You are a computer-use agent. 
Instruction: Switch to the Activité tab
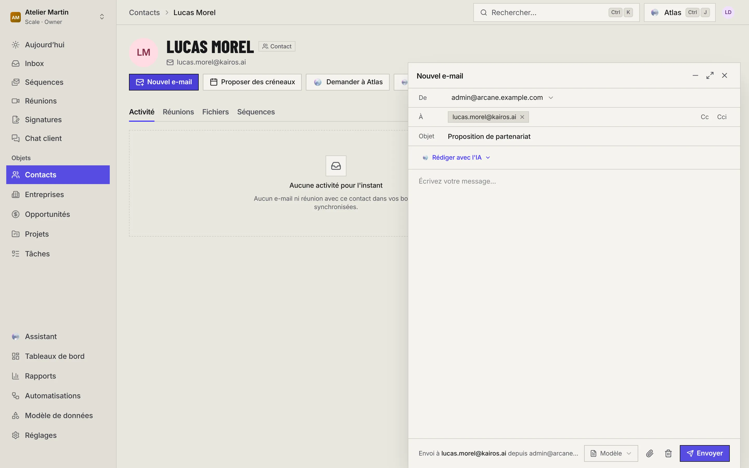[142, 112]
